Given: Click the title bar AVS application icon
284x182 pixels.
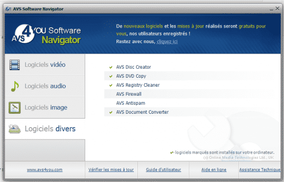Looking at the screenshot, I should 8,9.
